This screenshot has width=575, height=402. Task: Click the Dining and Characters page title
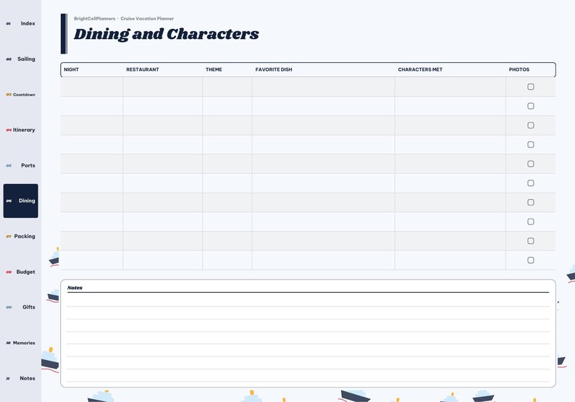[x=167, y=34]
